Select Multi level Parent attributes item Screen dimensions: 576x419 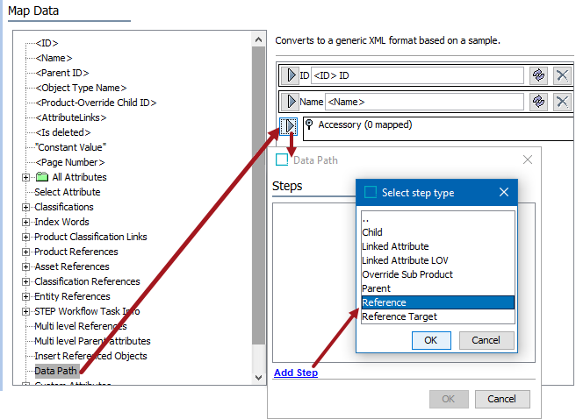coord(92,341)
